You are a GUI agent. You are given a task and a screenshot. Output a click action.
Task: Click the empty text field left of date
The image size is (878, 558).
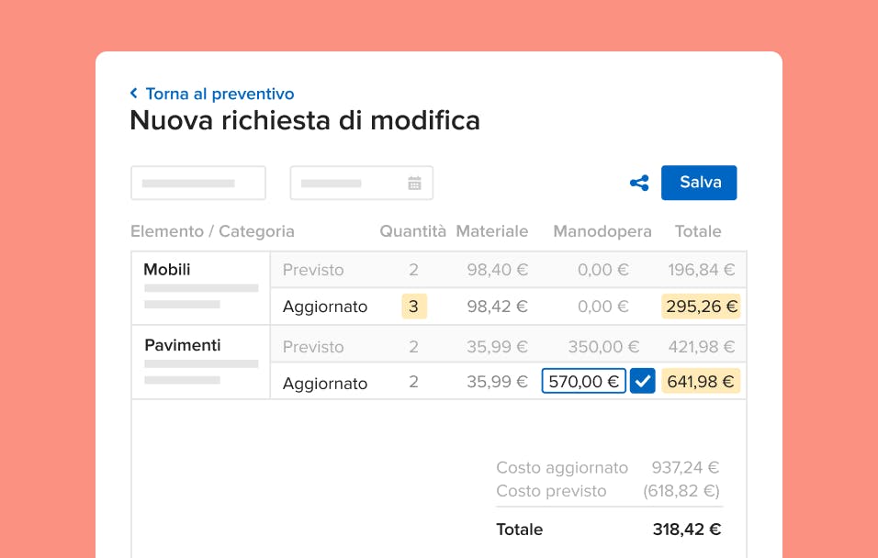click(198, 184)
